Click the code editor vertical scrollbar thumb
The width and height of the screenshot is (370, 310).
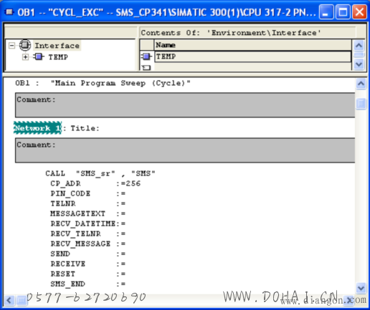pos(361,104)
